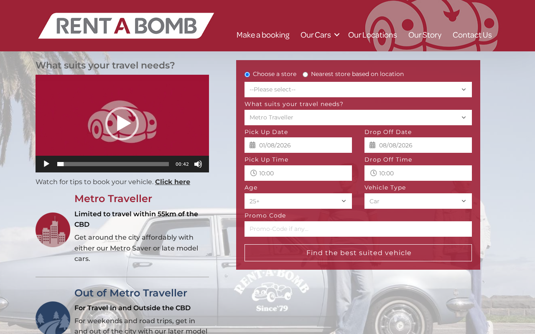Viewport: 535px width, 334px height.
Task: Click the calendar icon in Pick Up Date
Action: tap(252, 145)
